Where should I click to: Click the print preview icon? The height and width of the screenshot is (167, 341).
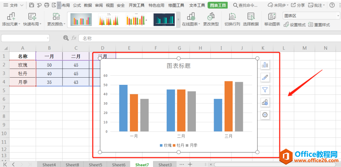54,5
